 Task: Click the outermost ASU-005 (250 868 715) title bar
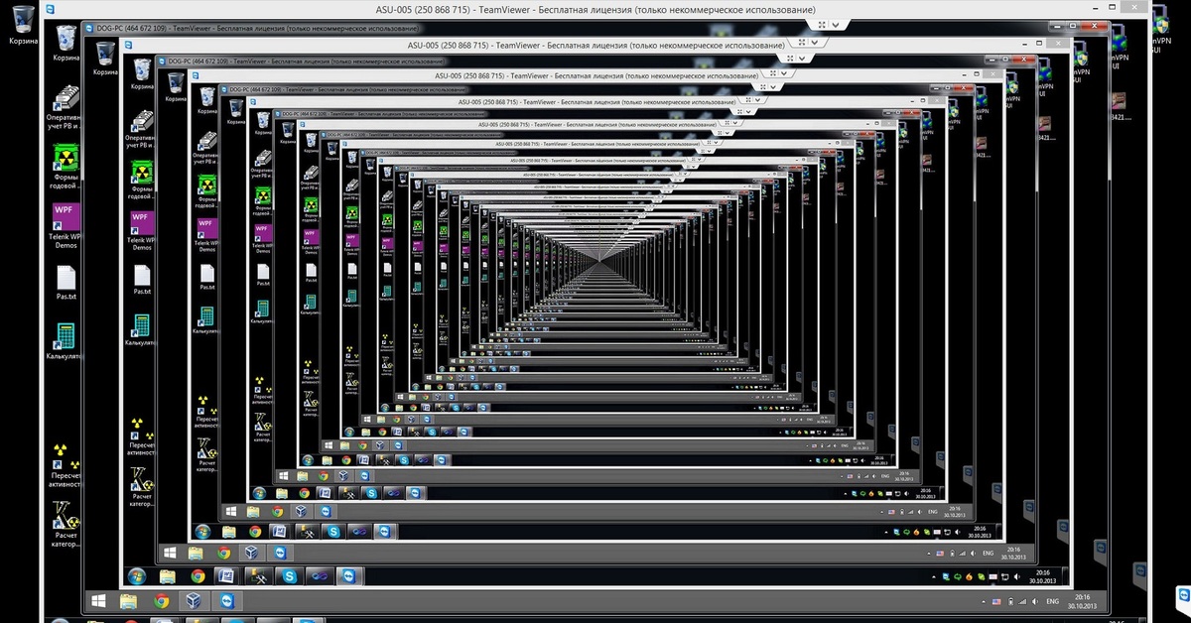coord(595,9)
